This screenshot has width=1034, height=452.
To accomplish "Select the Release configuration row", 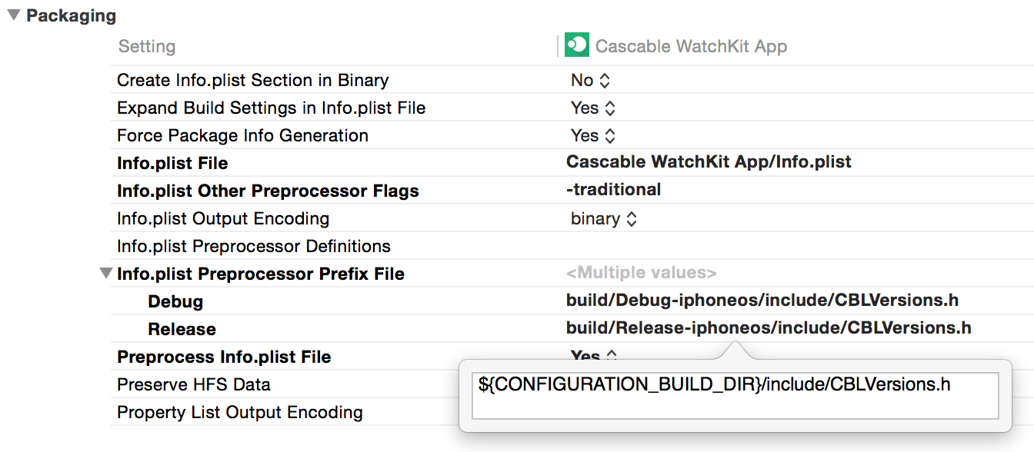I will pyautogui.click(x=182, y=329).
